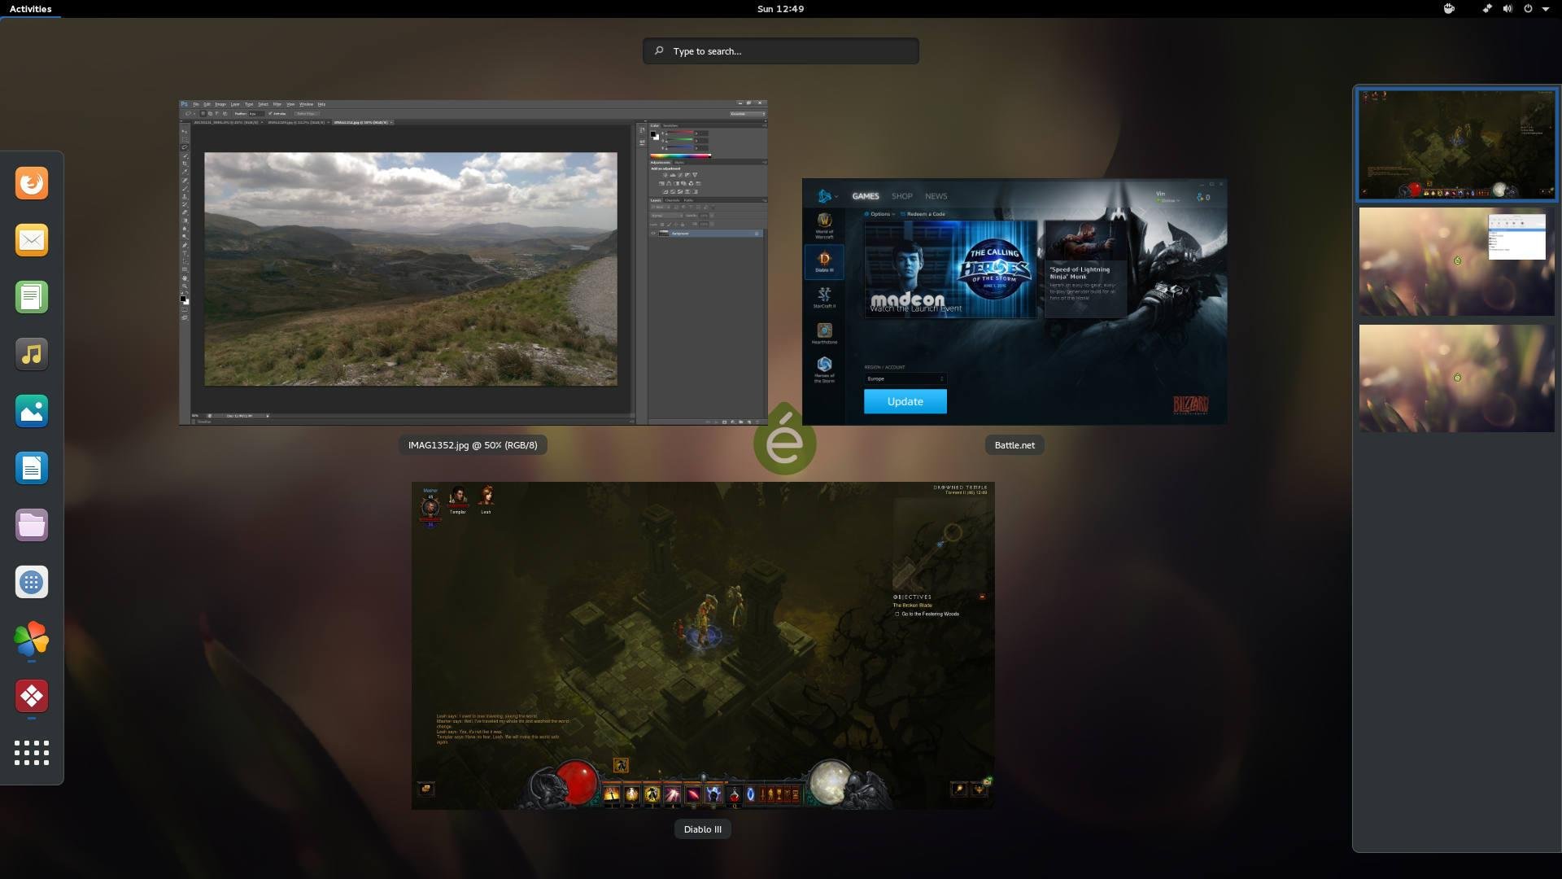
Task: Select Diablo III in Battle.net sidebar
Action: 824,262
